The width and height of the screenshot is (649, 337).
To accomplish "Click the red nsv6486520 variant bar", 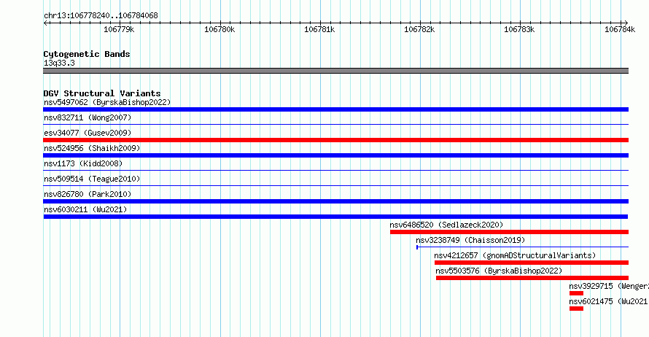I will tap(509, 232).
